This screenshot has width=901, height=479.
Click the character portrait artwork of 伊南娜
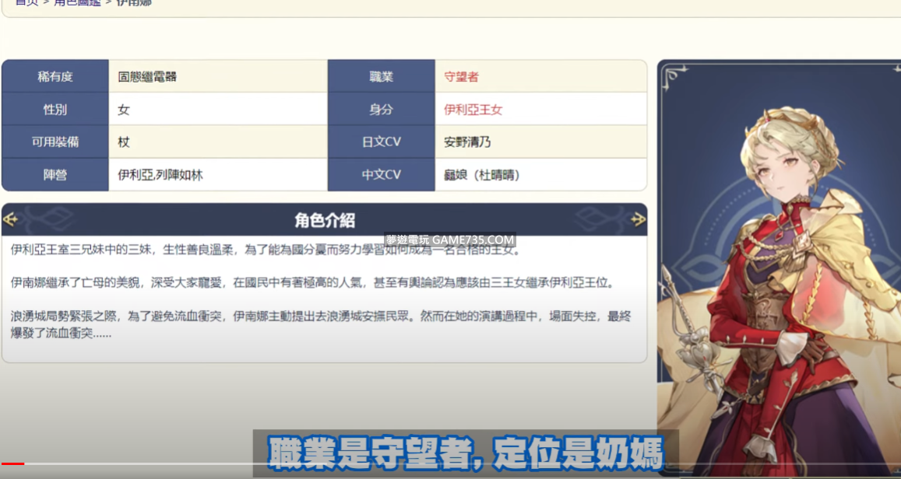point(780,268)
